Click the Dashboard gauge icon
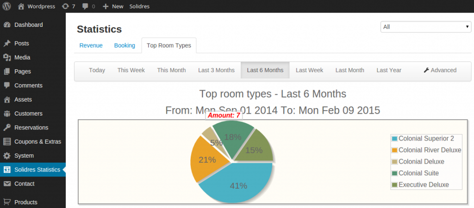This screenshot has height=208, width=474. point(7,25)
